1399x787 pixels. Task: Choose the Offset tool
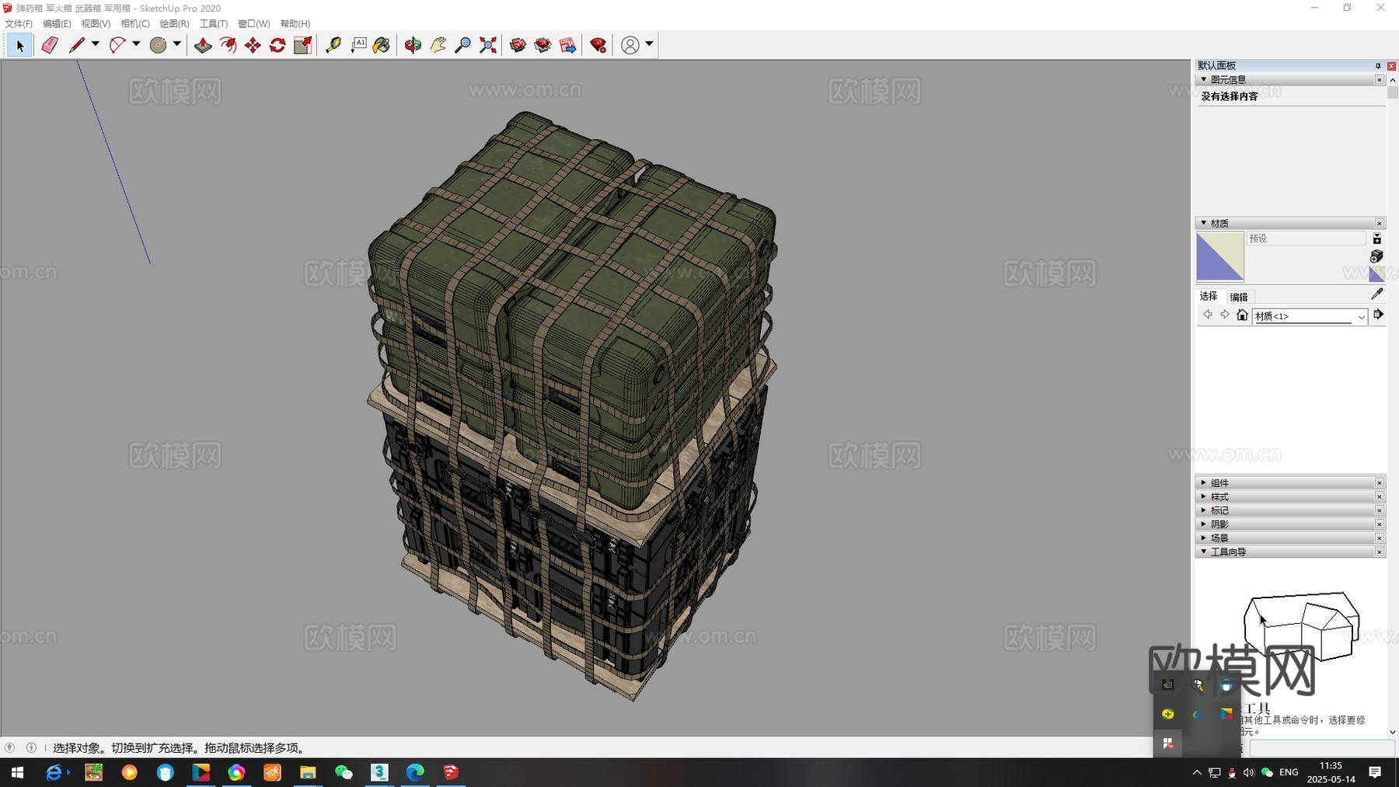click(228, 46)
